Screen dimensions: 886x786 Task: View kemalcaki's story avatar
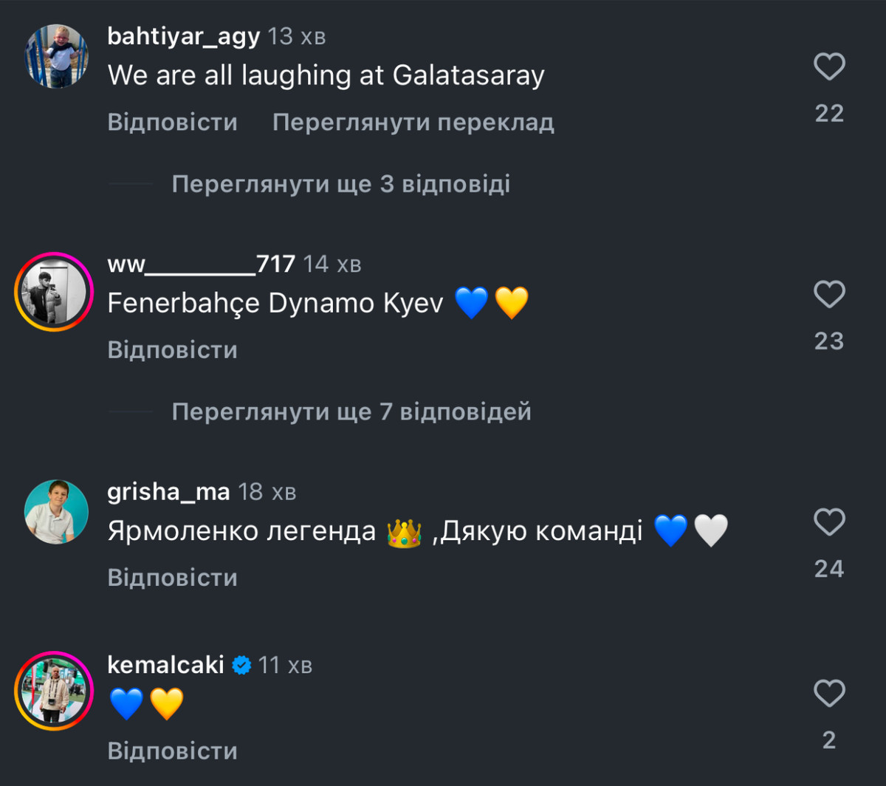click(x=52, y=691)
